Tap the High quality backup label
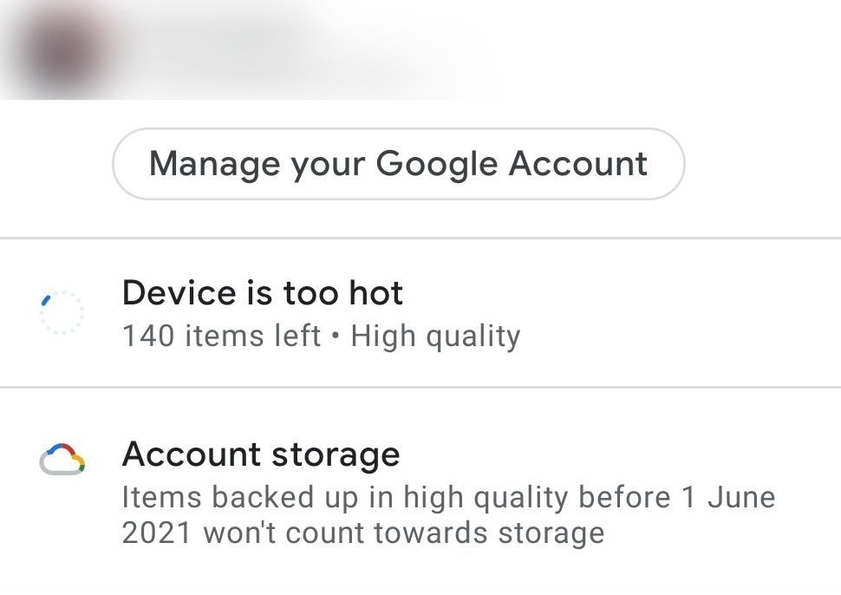 (x=435, y=336)
